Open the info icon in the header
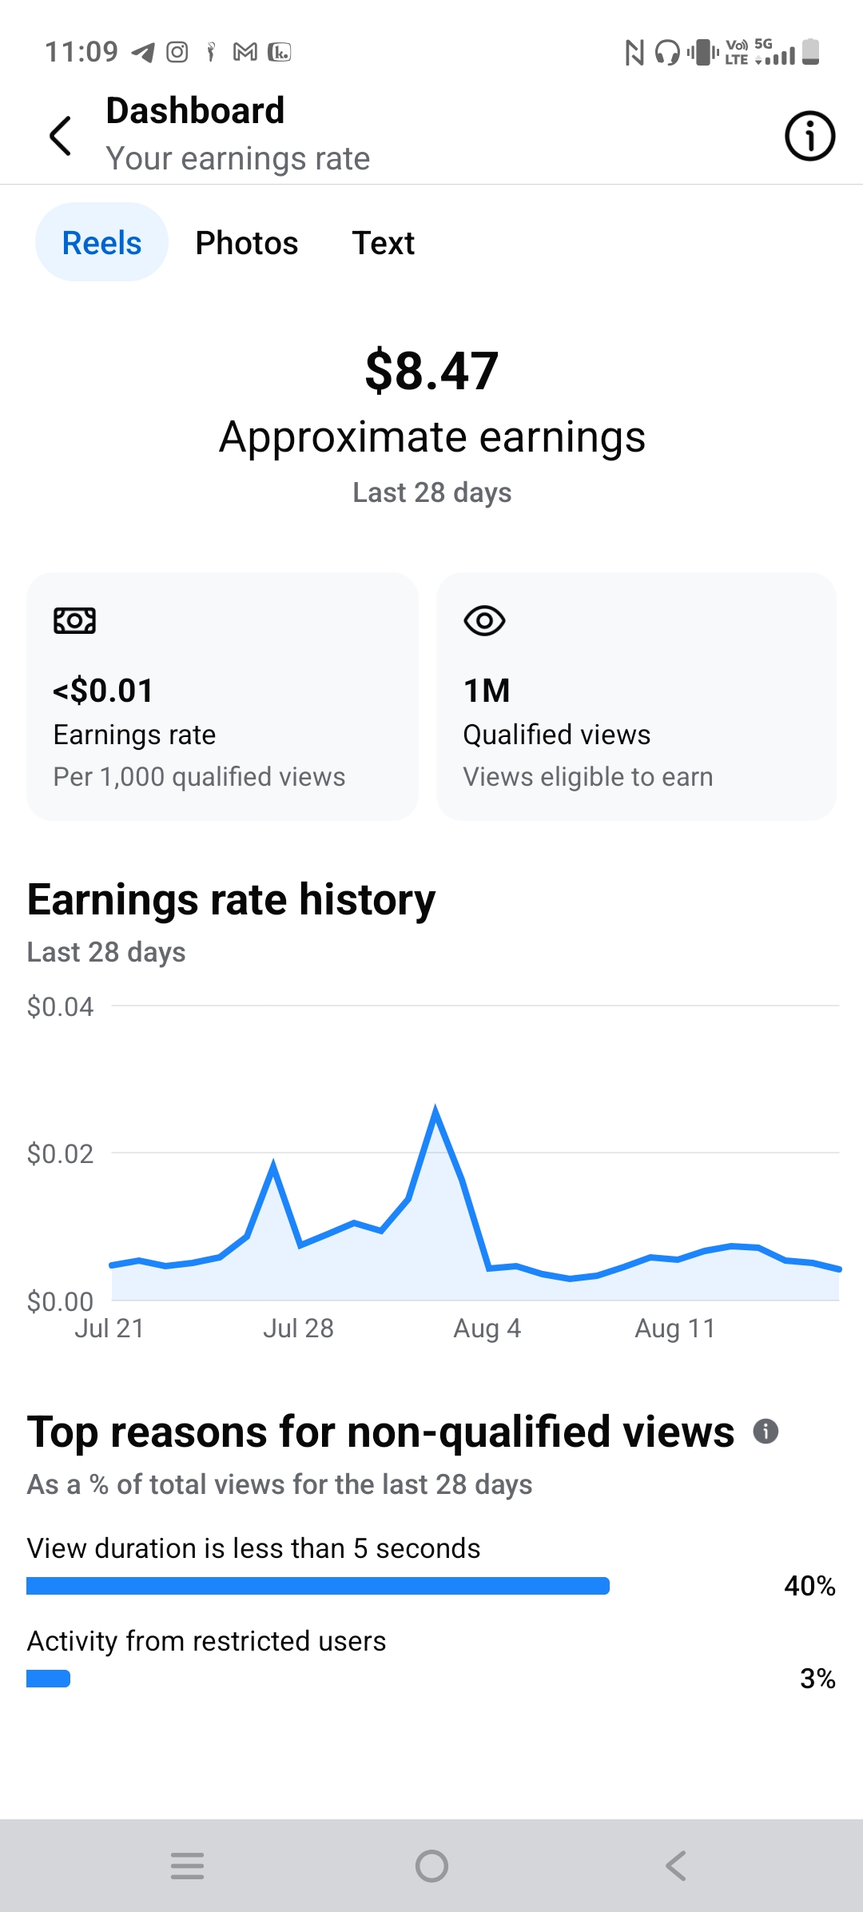The height and width of the screenshot is (1912, 863). pyautogui.click(x=809, y=136)
